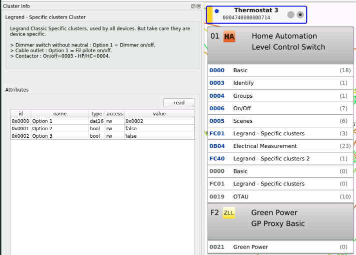Click the (10) count on OTAU row
This screenshot has width=356, height=255.
point(345,196)
